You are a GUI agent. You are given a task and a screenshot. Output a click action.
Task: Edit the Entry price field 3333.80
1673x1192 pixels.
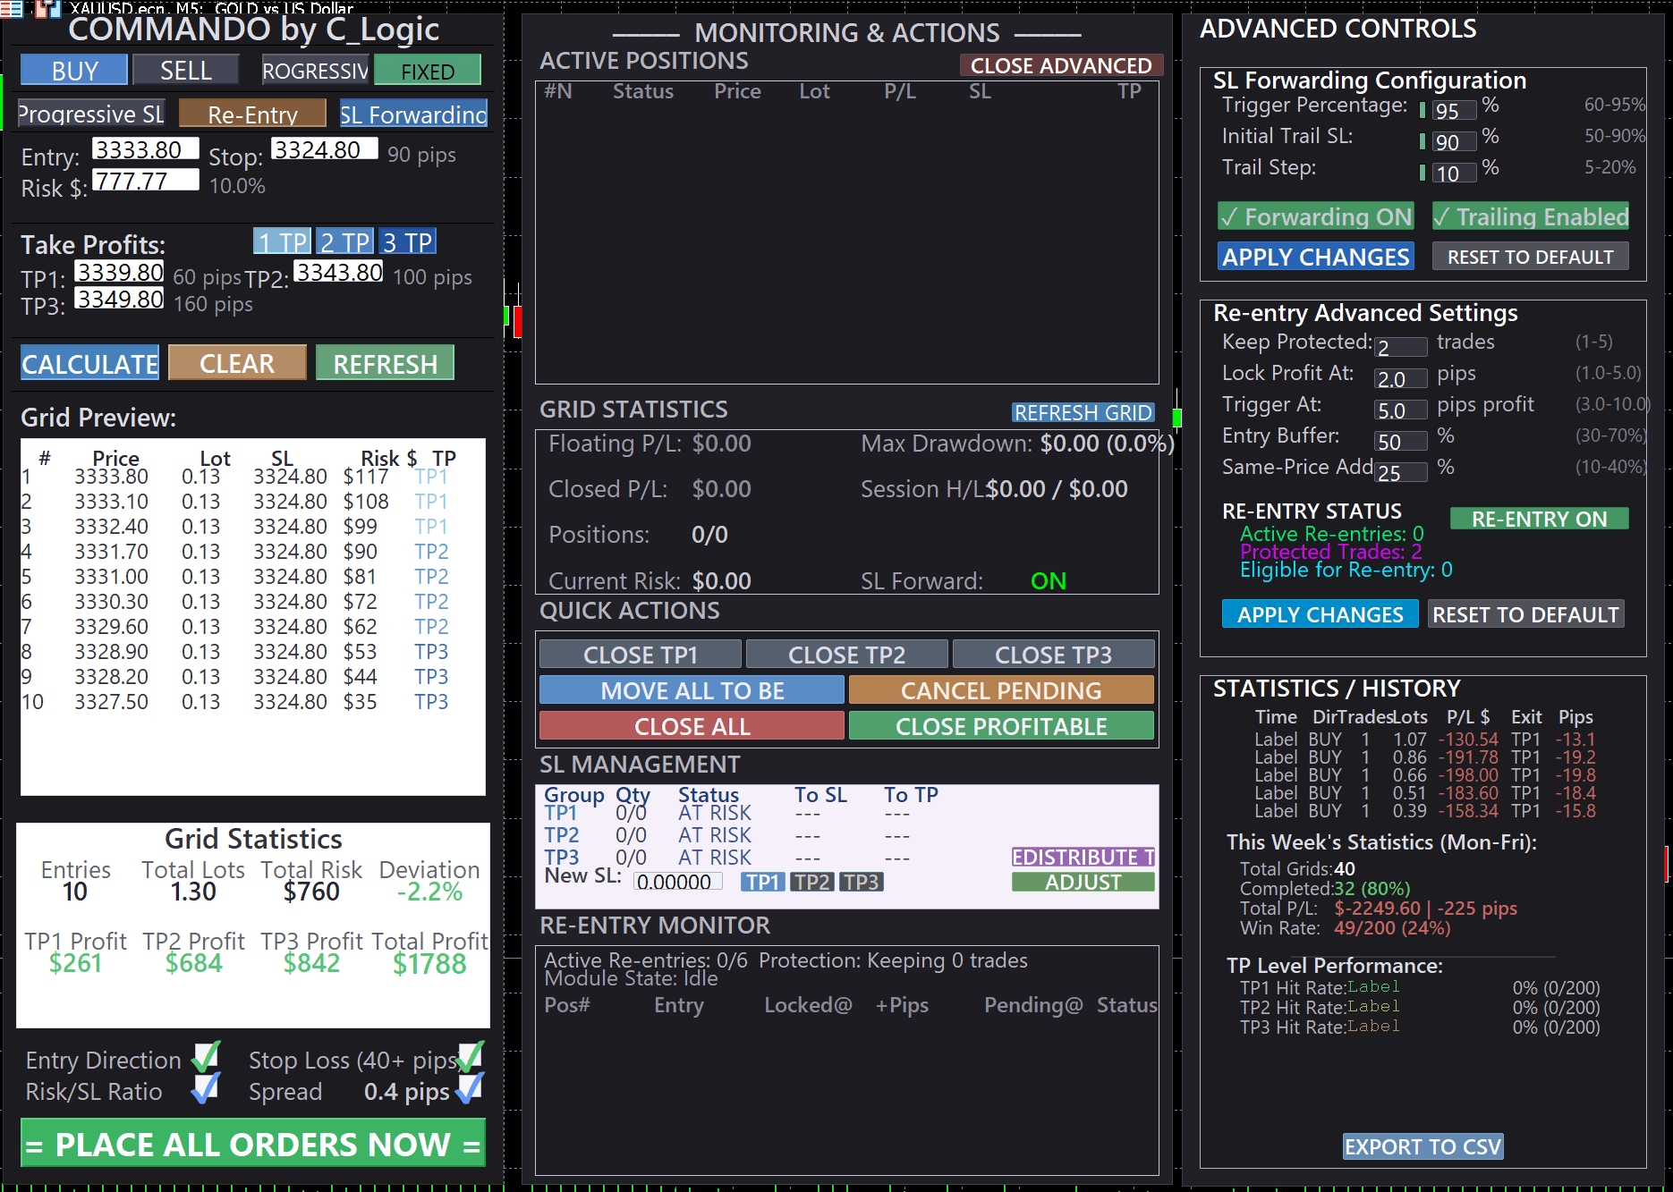point(145,149)
